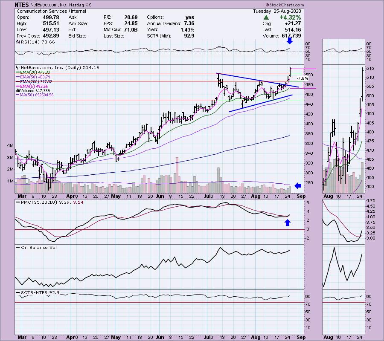This screenshot has height=341, width=384.
Task: Click the 4M volume scale label
Action: click(x=11, y=146)
